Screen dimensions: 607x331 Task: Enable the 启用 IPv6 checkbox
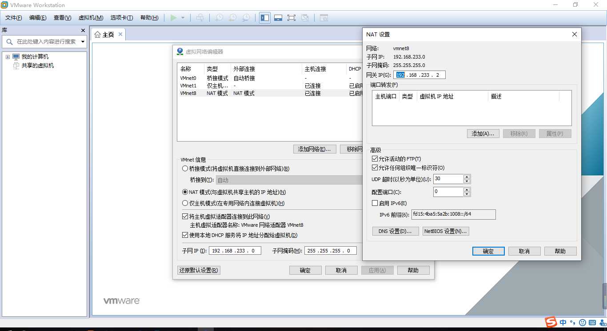pos(375,203)
